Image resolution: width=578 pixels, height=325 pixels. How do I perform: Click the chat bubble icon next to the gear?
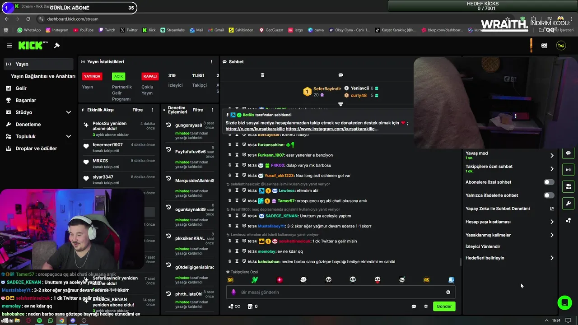pyautogui.click(x=414, y=306)
